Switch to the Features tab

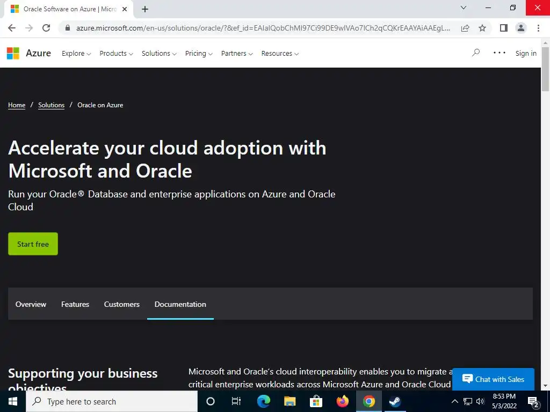tap(75, 304)
